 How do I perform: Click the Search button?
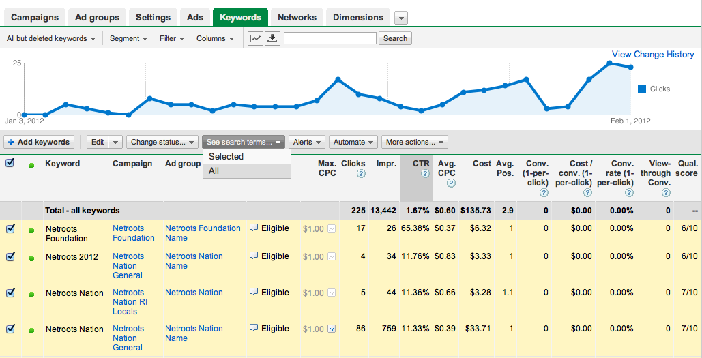click(395, 38)
